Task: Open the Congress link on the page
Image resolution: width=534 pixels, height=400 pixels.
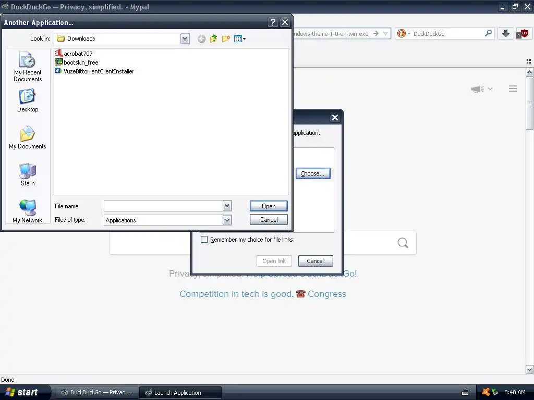Action: click(326, 294)
